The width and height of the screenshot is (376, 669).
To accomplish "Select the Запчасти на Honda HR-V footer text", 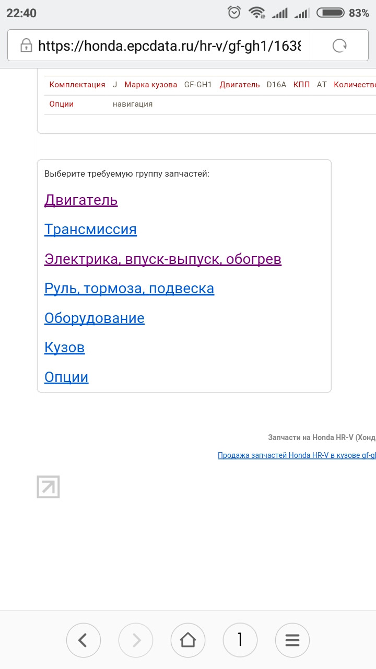I will [x=322, y=437].
